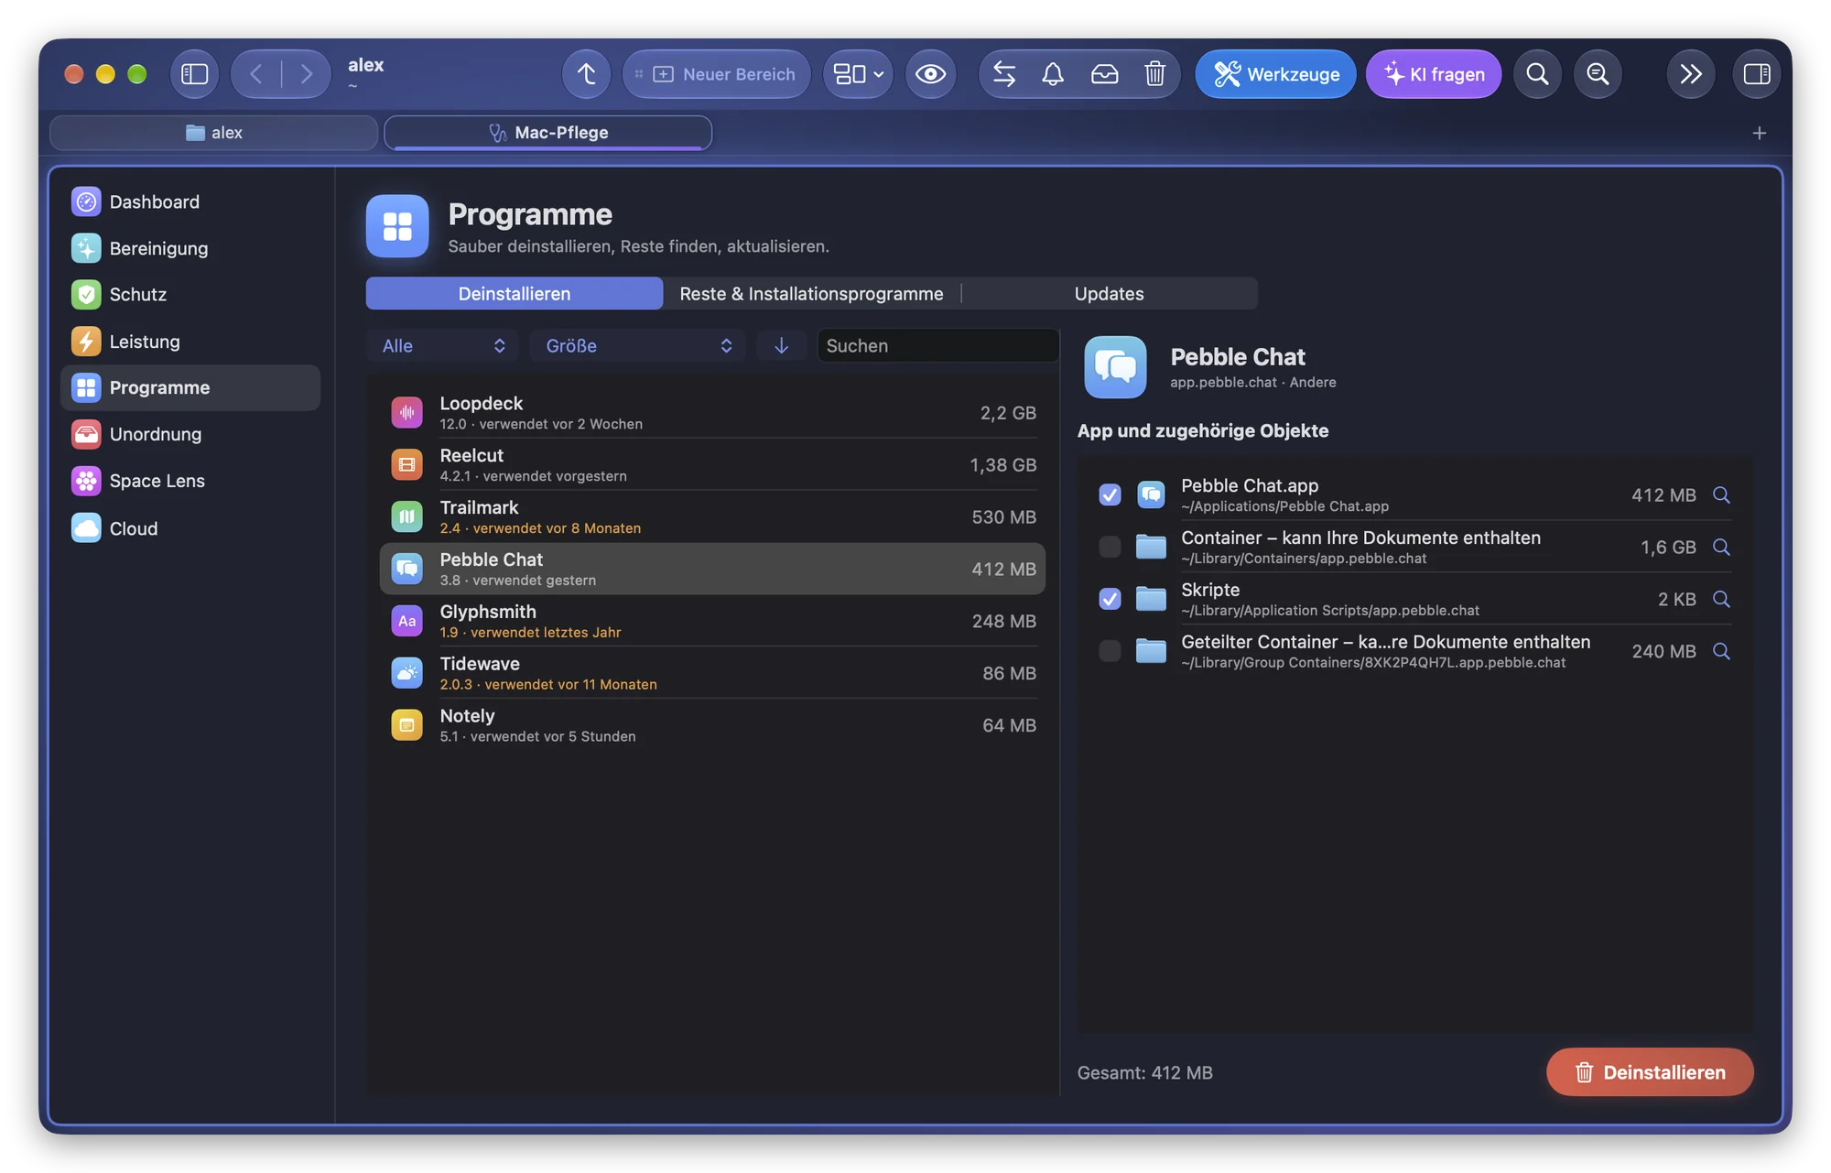Toggle sort direction down-arrow button
1831x1173 pixels.
[781, 346]
